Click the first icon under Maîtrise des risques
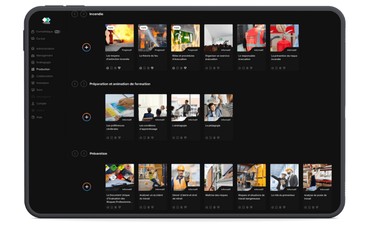The image size is (369, 230). [x=206, y=207]
